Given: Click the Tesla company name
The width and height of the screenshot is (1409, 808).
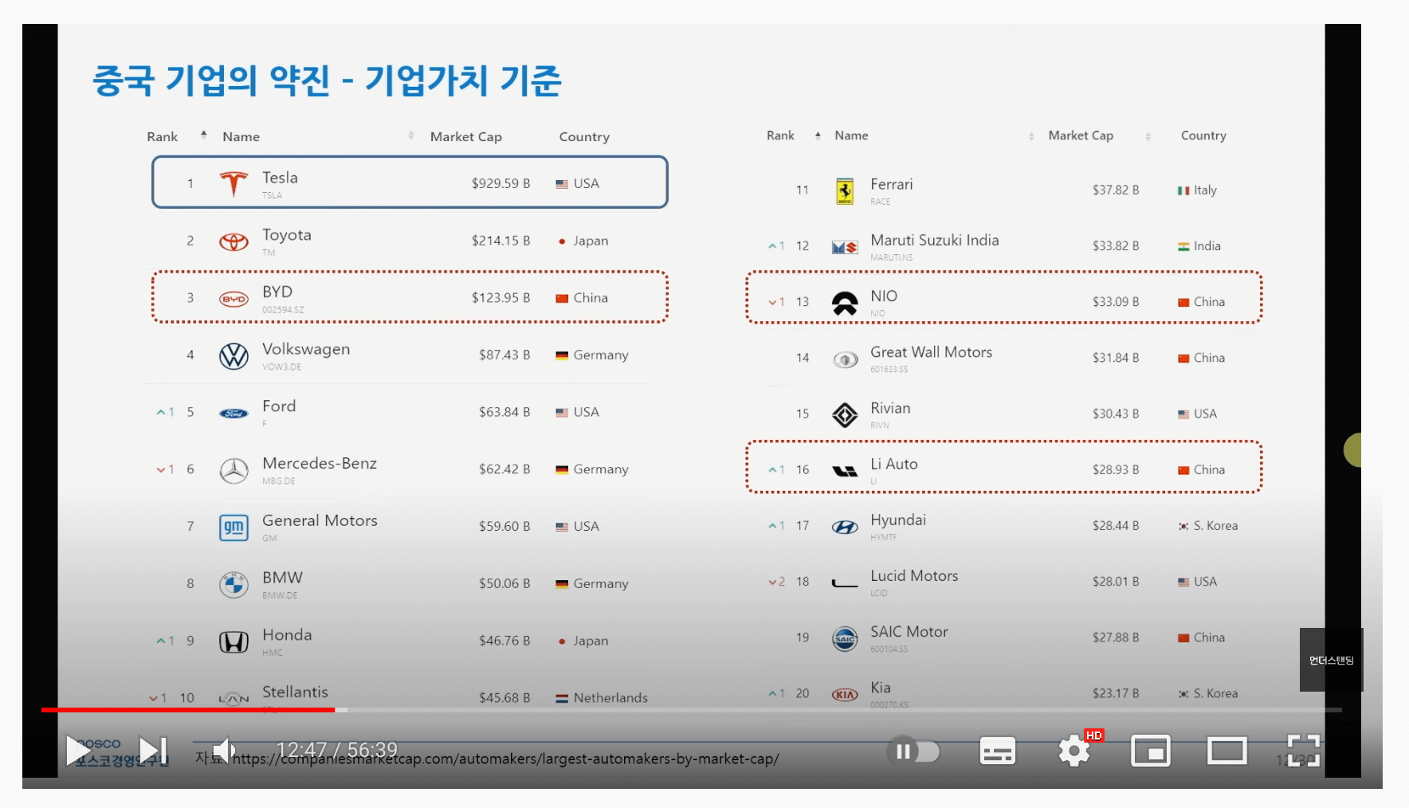Looking at the screenshot, I should [280, 178].
